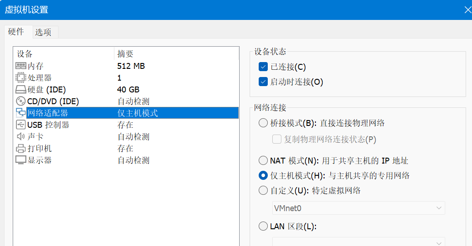Select 桥接模式(B) bridged radio button
The width and height of the screenshot is (472, 246).
pos(263,123)
